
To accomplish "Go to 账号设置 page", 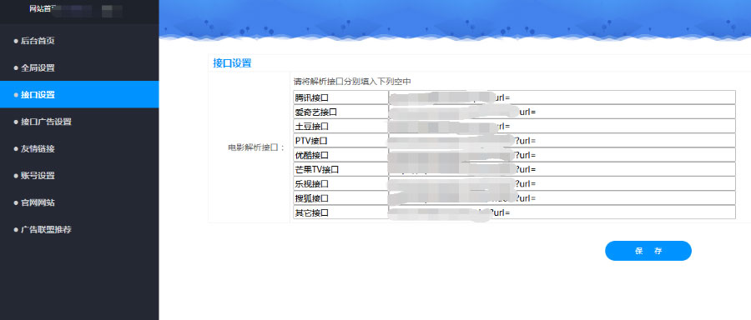I will pyautogui.click(x=38, y=176).
